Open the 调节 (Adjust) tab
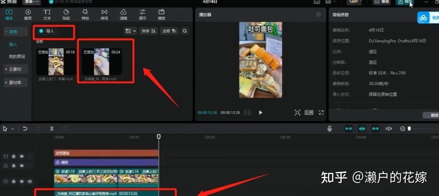 pos(142,15)
